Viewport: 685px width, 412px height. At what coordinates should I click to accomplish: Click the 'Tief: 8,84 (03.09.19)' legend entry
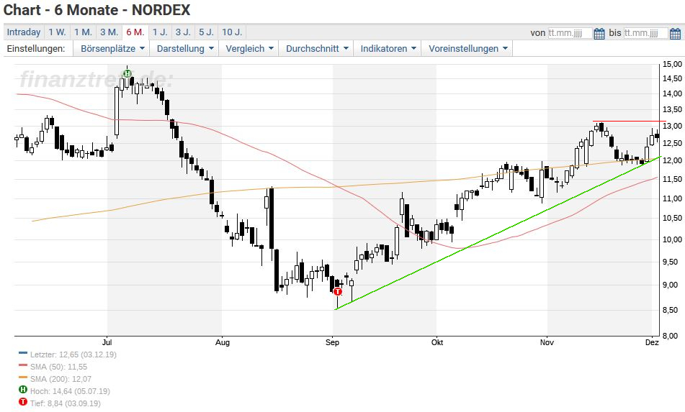click(65, 403)
